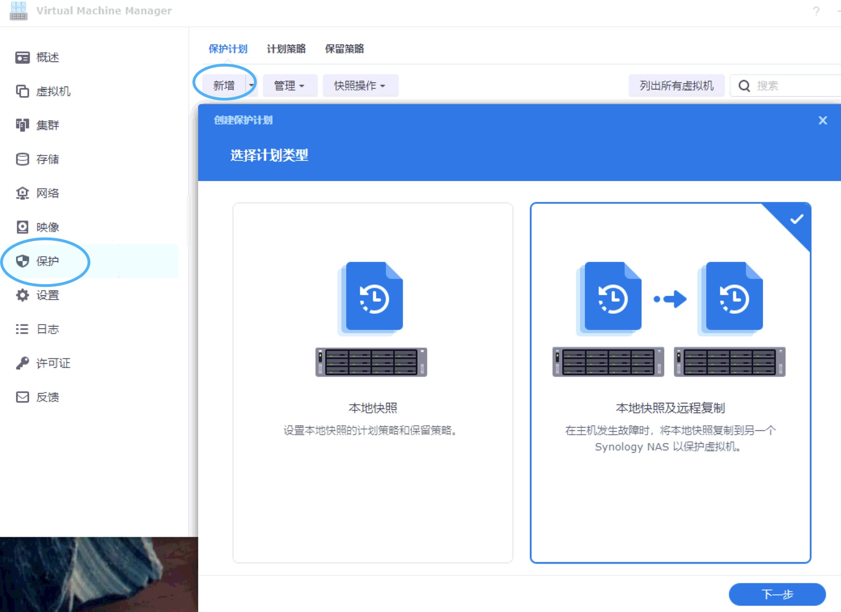841x612 pixels.
Task: Click the 本地快照及远程复制 title text
Action: 671,408
